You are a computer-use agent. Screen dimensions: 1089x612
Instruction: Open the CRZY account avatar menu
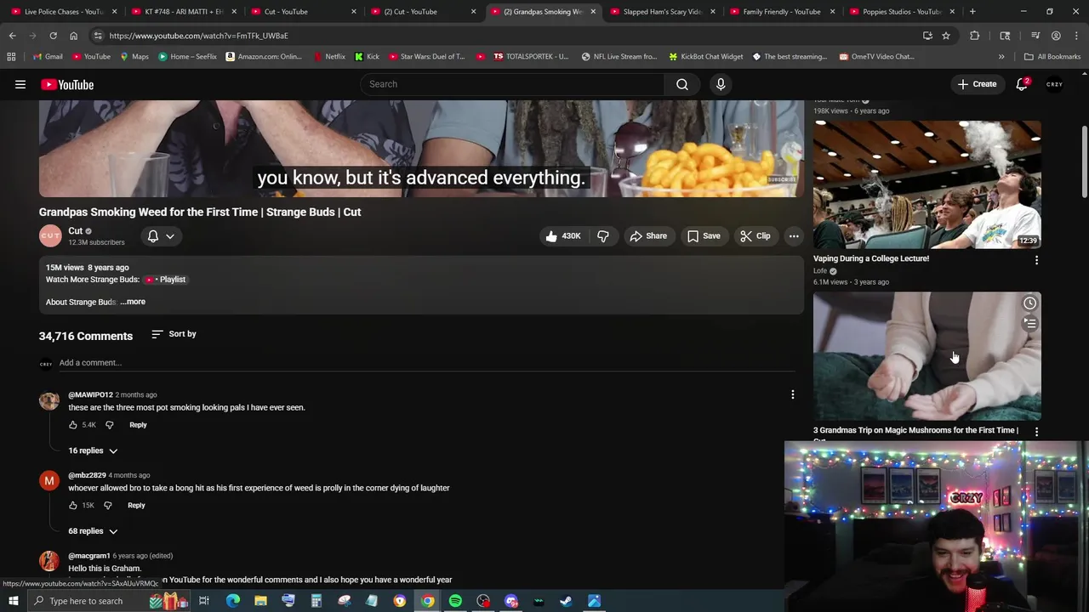coord(1055,84)
